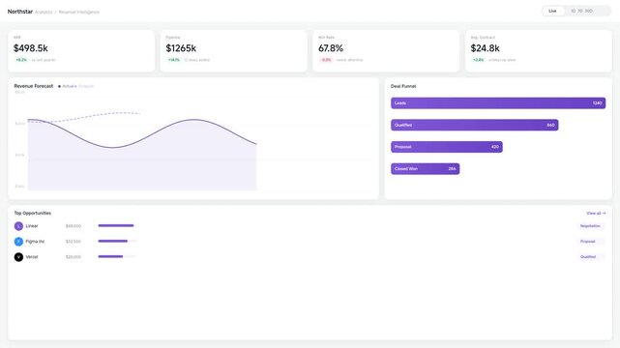Click the Linear deal progress bar

tap(117, 225)
